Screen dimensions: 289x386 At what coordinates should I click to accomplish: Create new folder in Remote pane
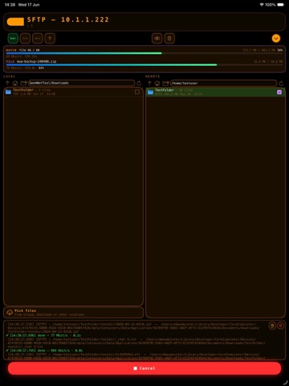coord(165,83)
